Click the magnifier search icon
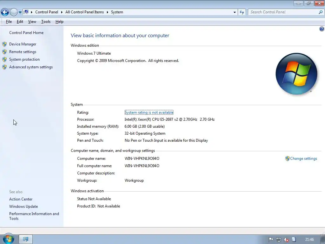 (x=321, y=12)
